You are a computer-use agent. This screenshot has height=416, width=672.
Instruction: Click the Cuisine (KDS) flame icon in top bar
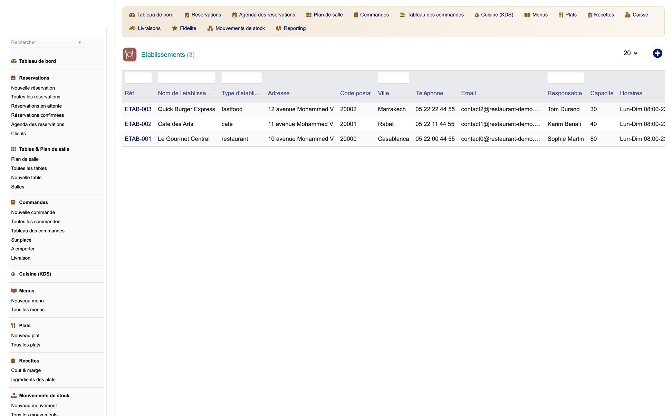(x=477, y=15)
